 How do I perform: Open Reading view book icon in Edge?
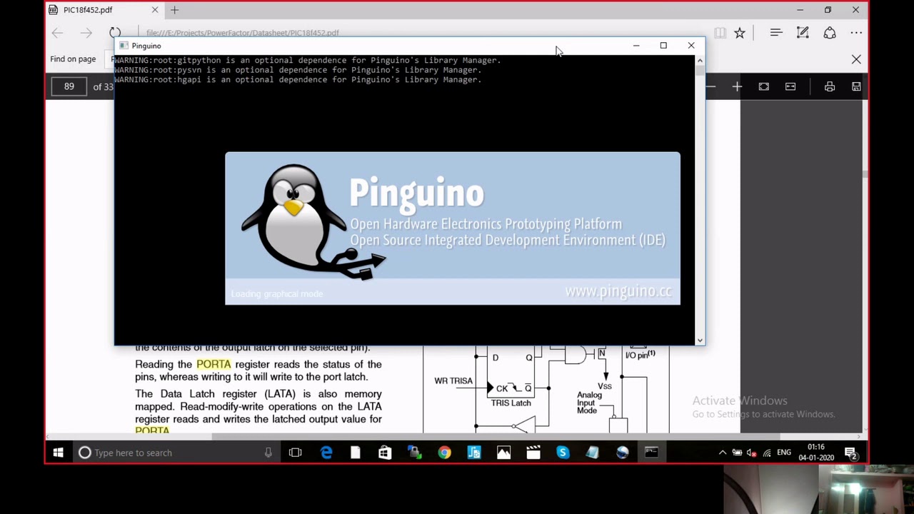(x=720, y=33)
